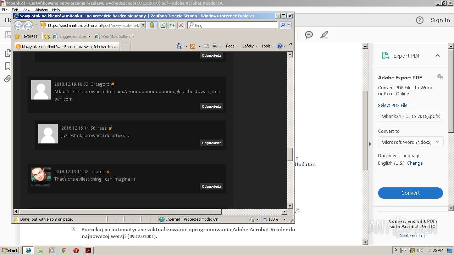Collapse the Acrobat right tools pane arrow

coord(370,144)
